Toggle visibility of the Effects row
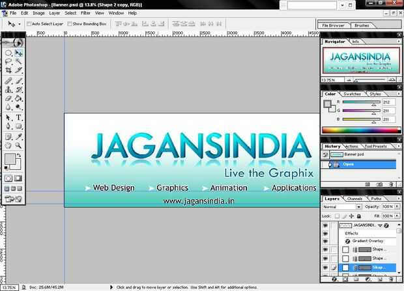Viewport: 404px width, 291px height. click(325, 234)
